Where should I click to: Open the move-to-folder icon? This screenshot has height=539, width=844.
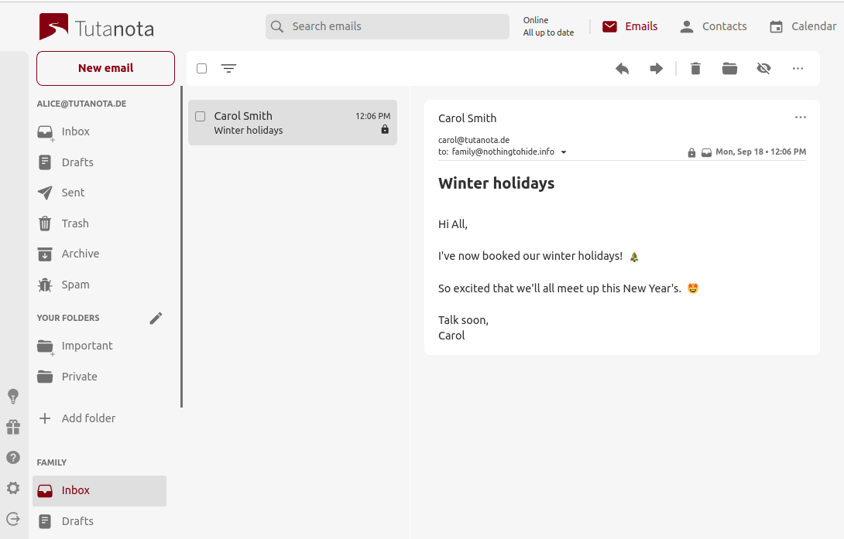(x=729, y=69)
